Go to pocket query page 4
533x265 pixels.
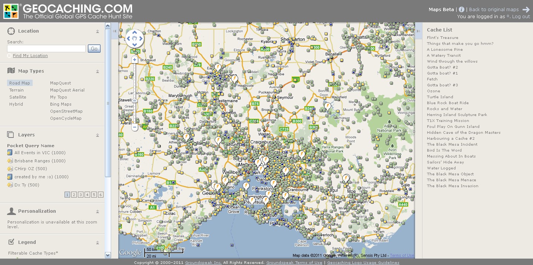(87, 195)
